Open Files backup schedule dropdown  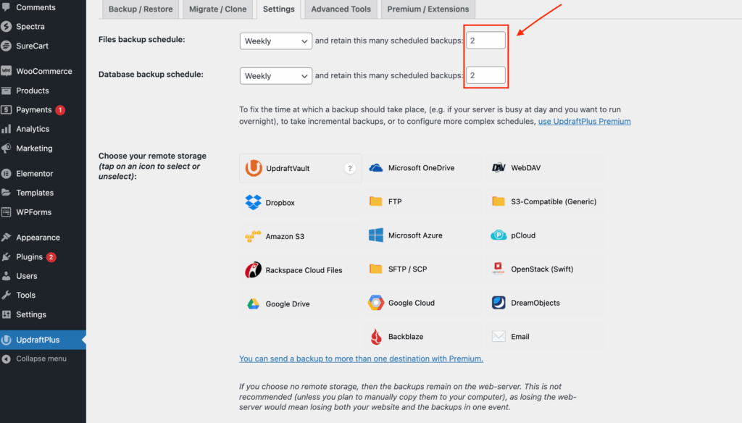coord(276,41)
